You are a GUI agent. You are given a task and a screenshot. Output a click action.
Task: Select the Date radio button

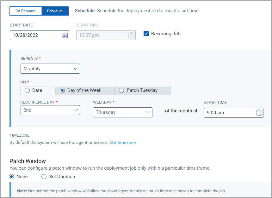point(27,90)
